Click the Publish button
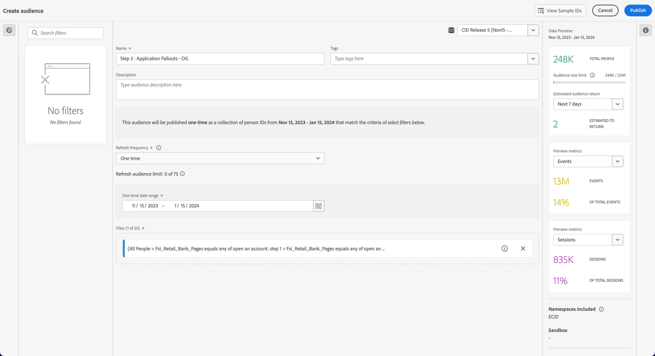The width and height of the screenshot is (655, 356). (x=638, y=11)
